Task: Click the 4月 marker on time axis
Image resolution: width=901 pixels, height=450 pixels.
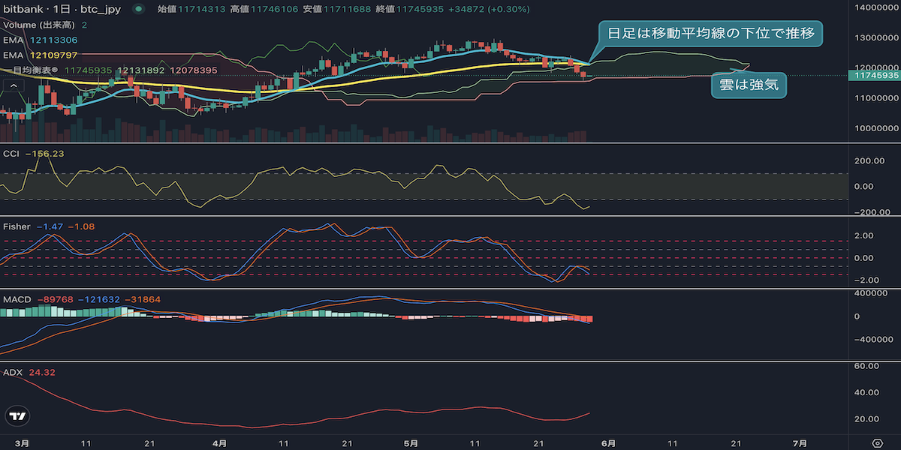Action: point(218,442)
